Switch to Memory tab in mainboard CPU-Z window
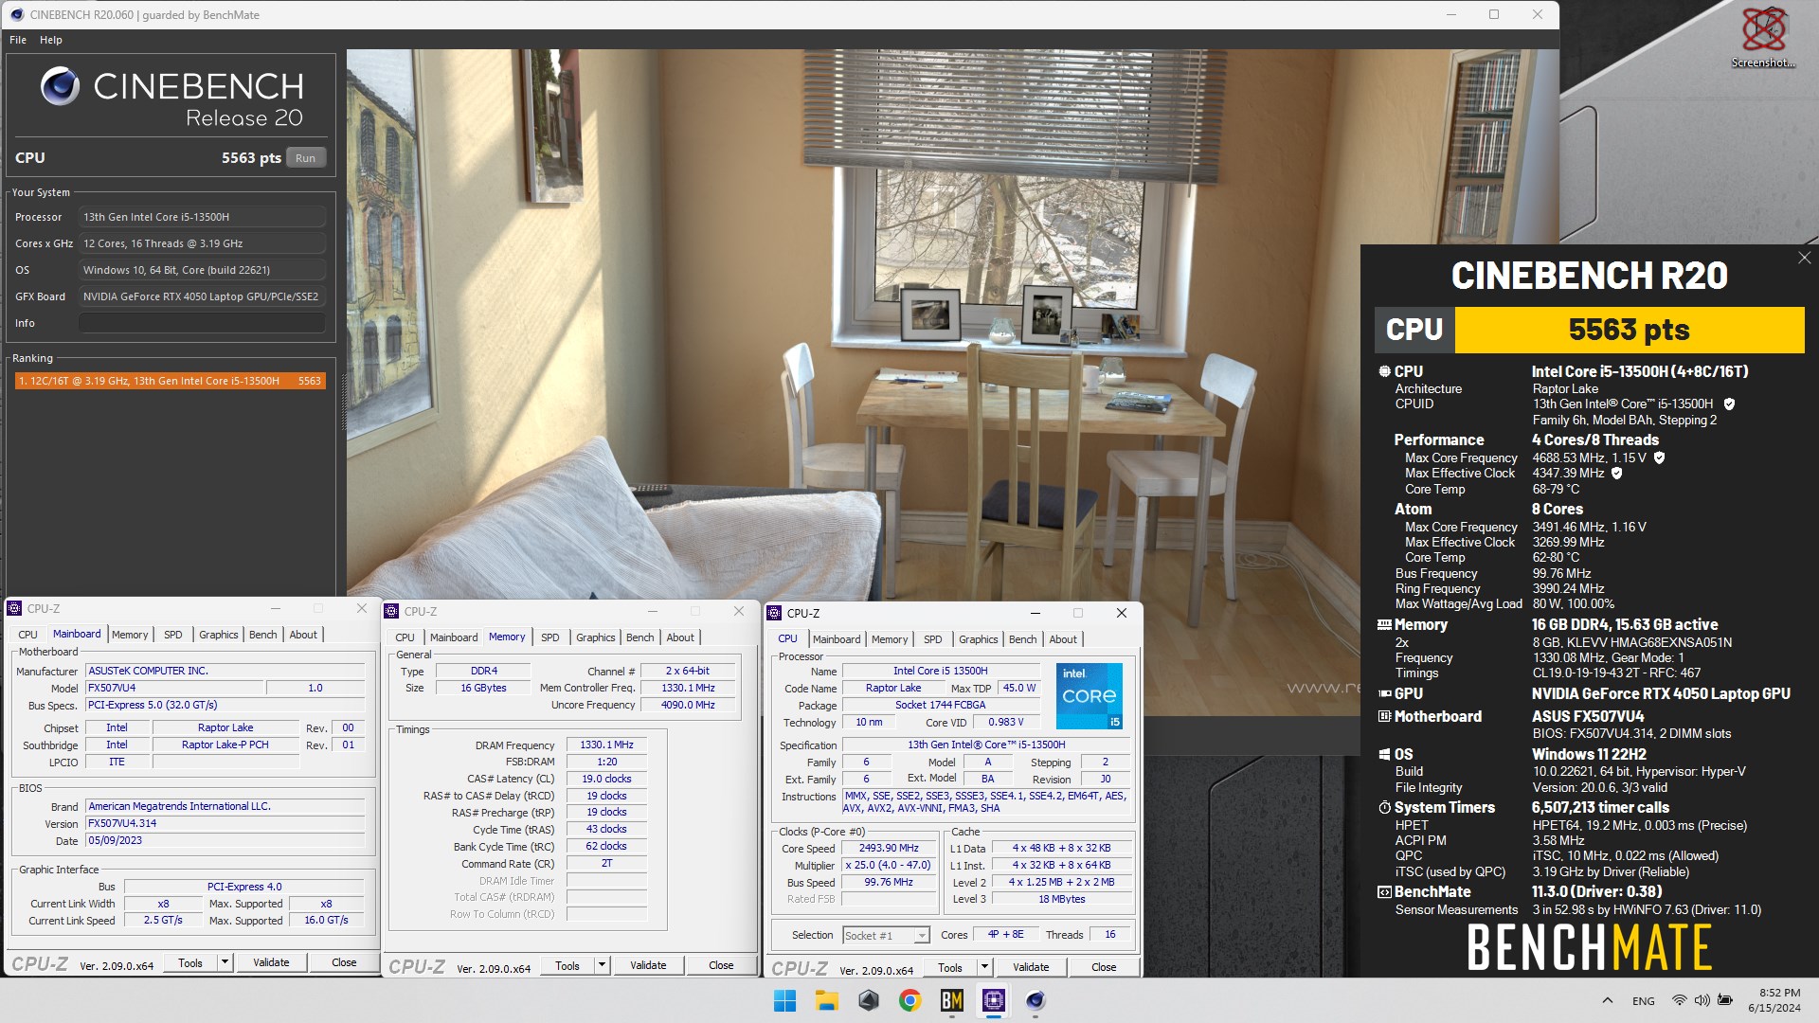This screenshot has height=1023, width=1819. 130,635
